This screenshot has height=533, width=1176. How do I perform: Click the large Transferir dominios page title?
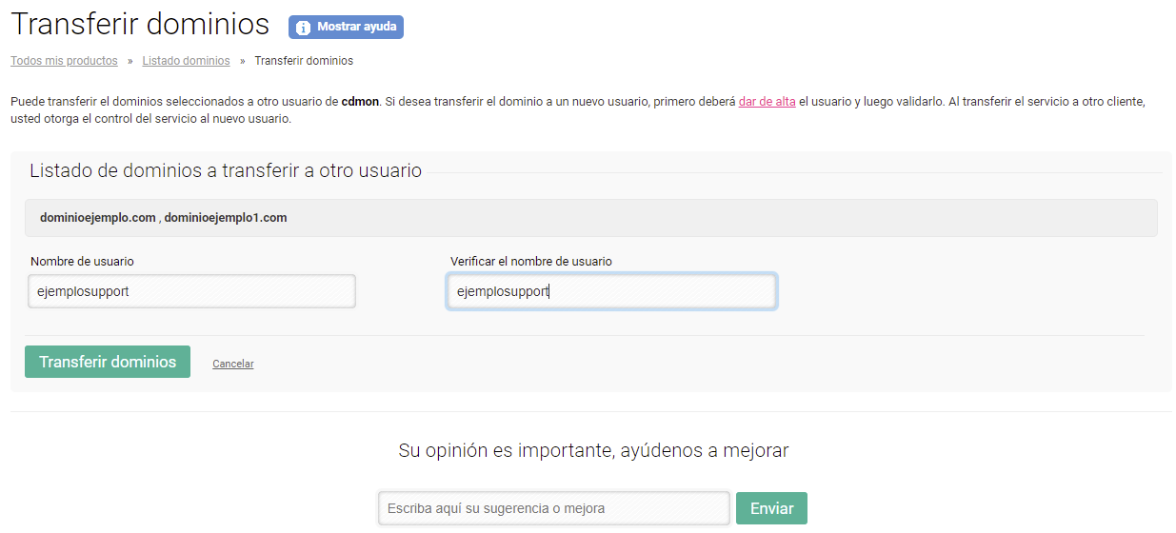140,26
